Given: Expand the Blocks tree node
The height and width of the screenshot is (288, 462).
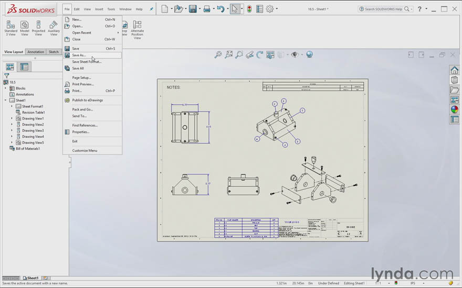Looking at the screenshot, I should (5, 88).
